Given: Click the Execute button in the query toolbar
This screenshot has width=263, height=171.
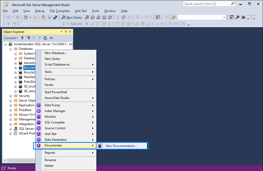Looking at the screenshot, I should 74,24.
